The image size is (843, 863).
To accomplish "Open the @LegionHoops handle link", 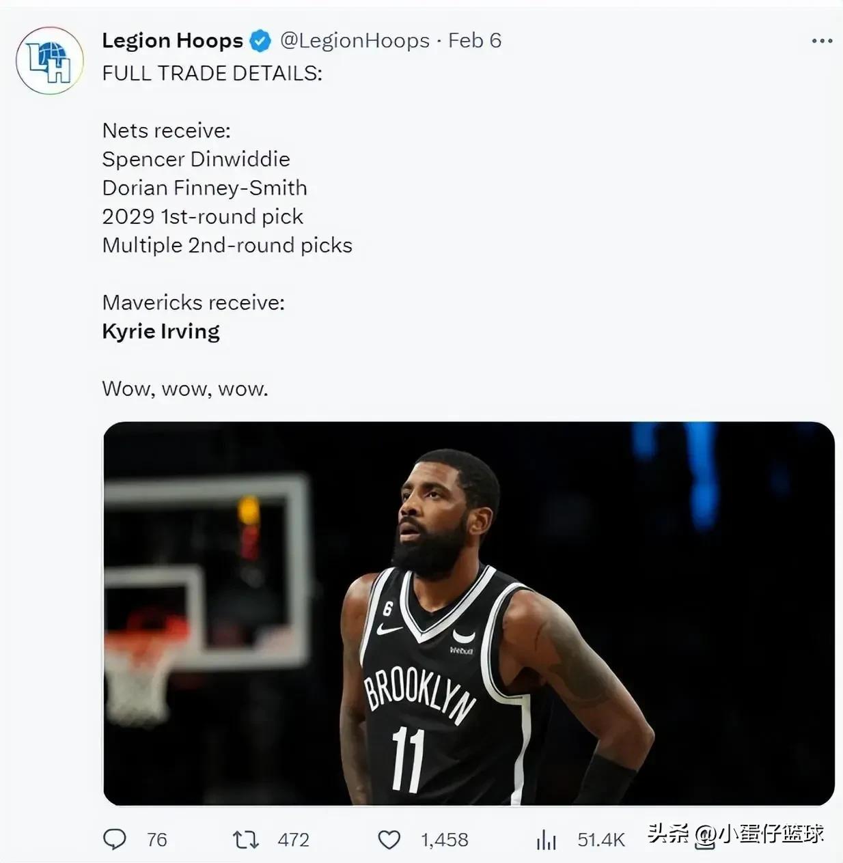I will 355,41.
